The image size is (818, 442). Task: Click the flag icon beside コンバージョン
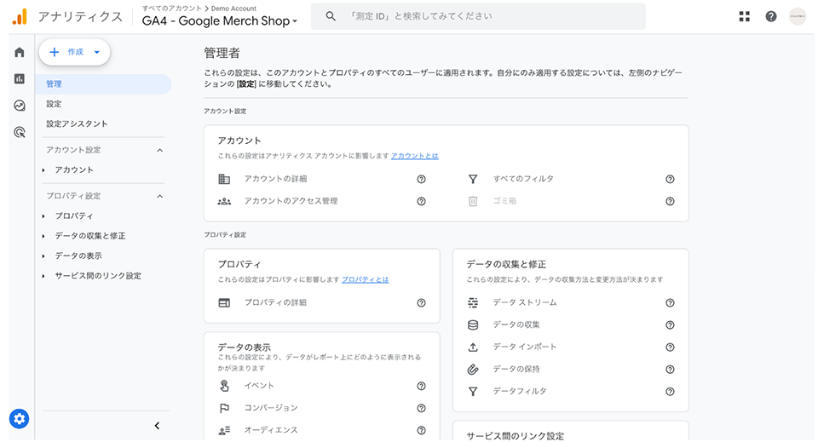224,408
